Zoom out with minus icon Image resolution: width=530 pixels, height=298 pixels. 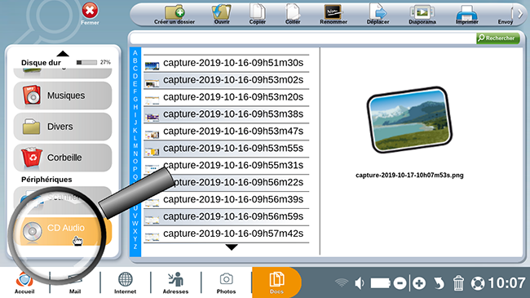(x=400, y=283)
